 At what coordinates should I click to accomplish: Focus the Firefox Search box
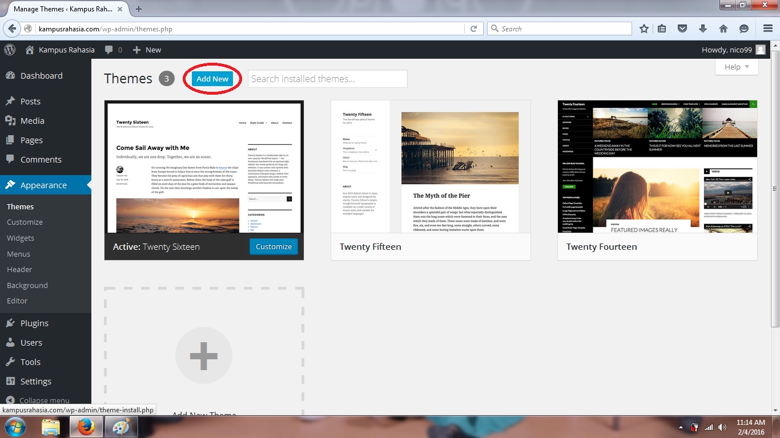[x=560, y=29]
